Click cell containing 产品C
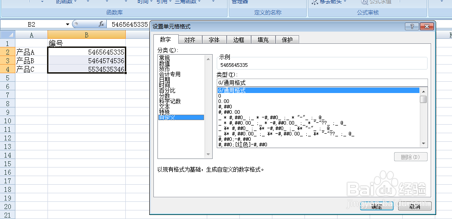This screenshot has height=219, width=452. coord(31,70)
